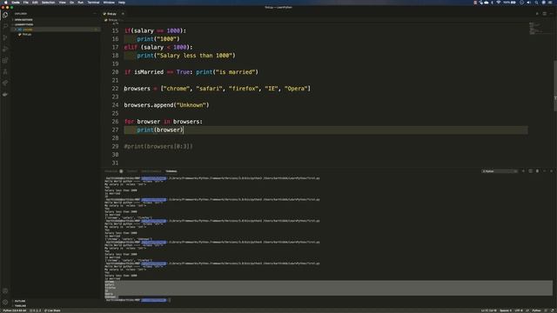Screen dimensions: 557x313
Task: Click the Split Terminal icon
Action: click(530, 171)
